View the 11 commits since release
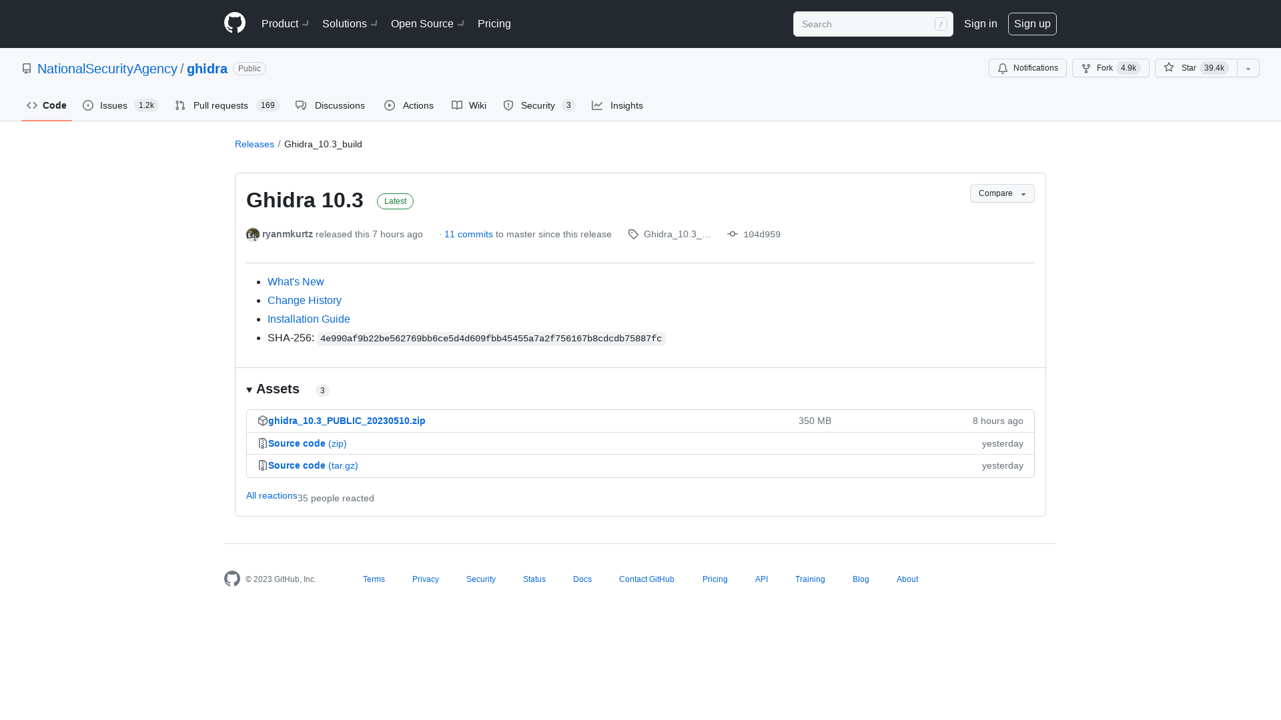 tap(468, 235)
